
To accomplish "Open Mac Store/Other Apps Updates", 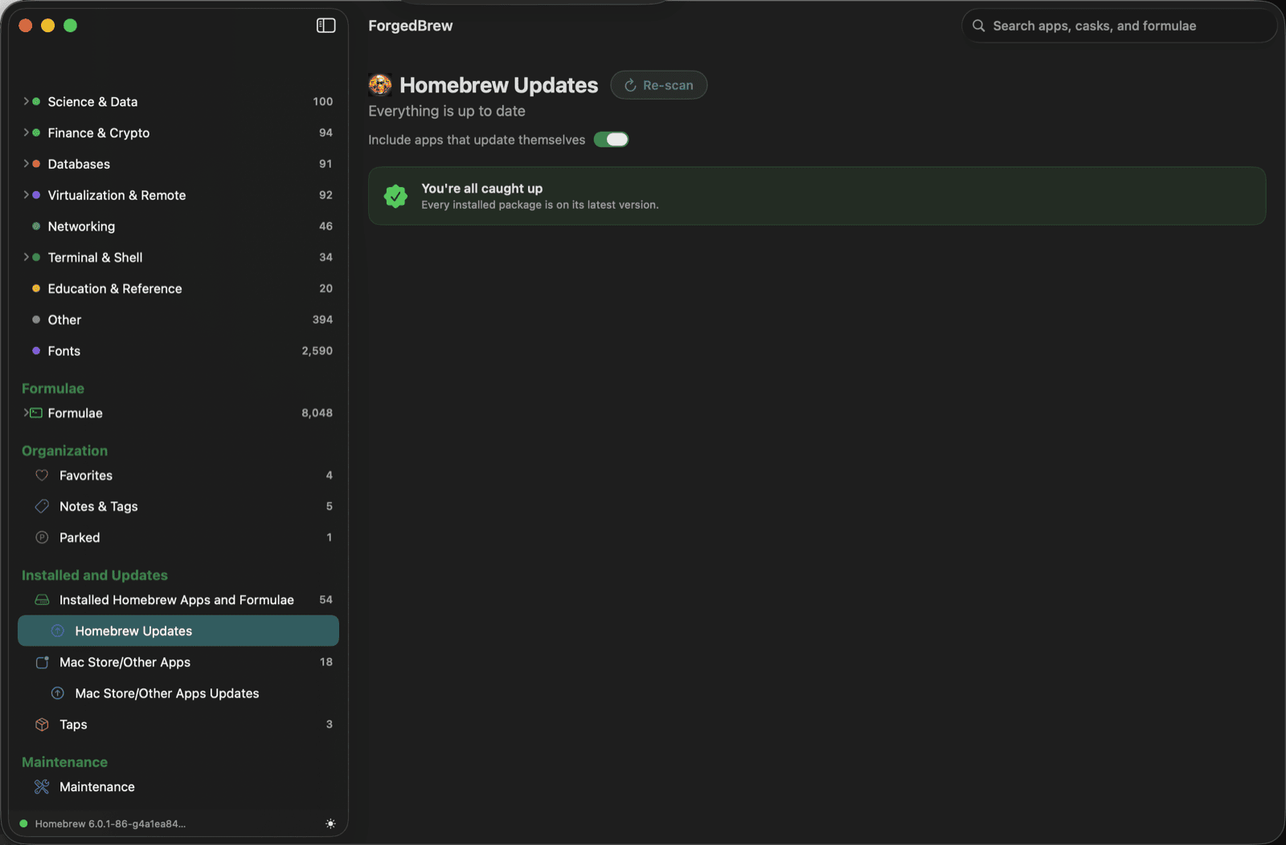I will tap(178, 693).
